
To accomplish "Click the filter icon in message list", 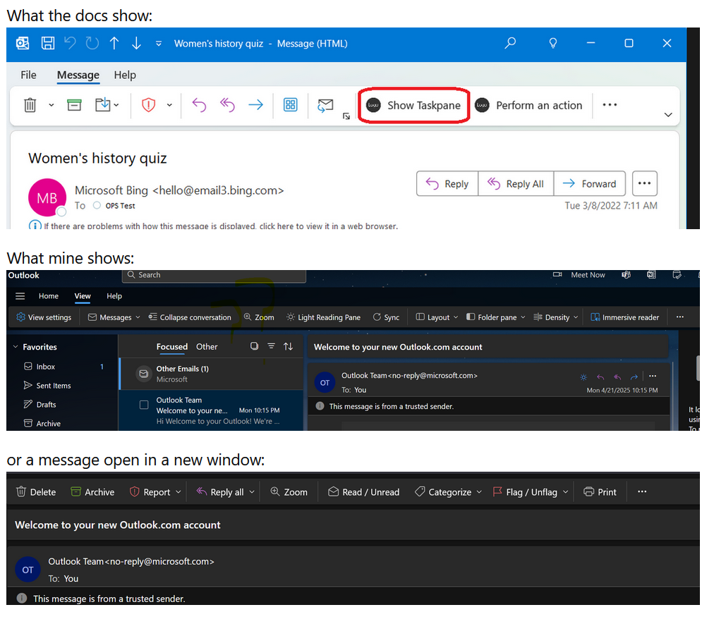I will (x=271, y=346).
